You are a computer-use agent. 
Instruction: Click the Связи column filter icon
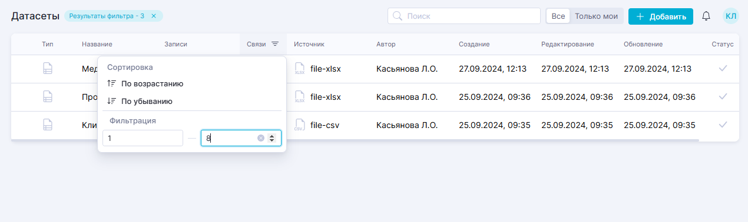(x=275, y=44)
